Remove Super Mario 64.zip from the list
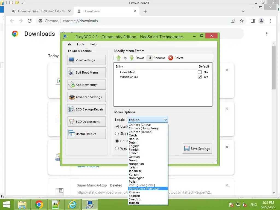This screenshot has height=210, width=280. point(227,185)
